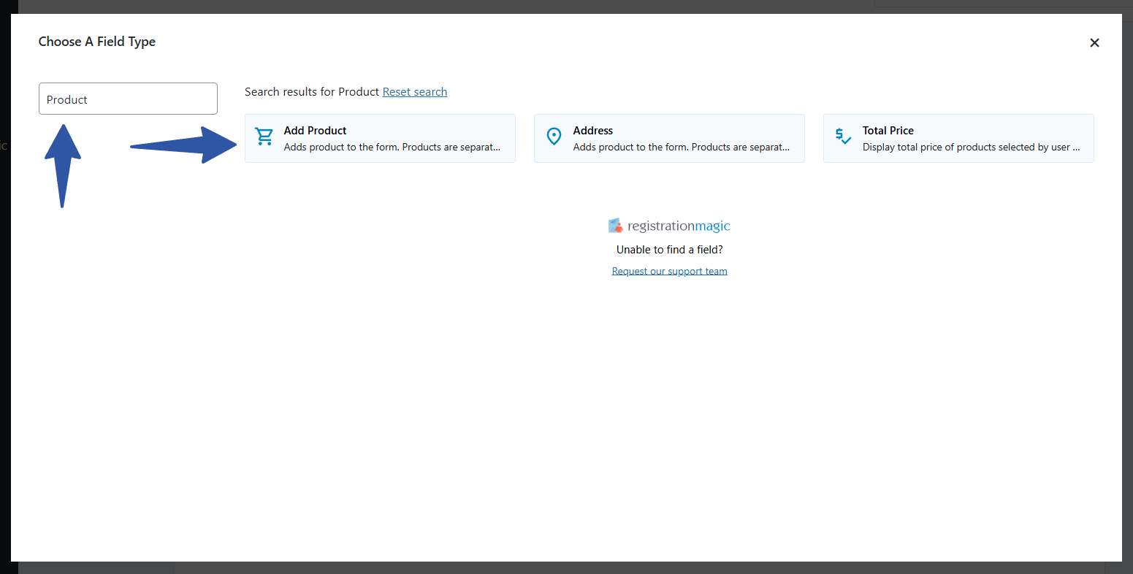Choose the Address field type title
This screenshot has height=574, width=1133.
click(592, 131)
